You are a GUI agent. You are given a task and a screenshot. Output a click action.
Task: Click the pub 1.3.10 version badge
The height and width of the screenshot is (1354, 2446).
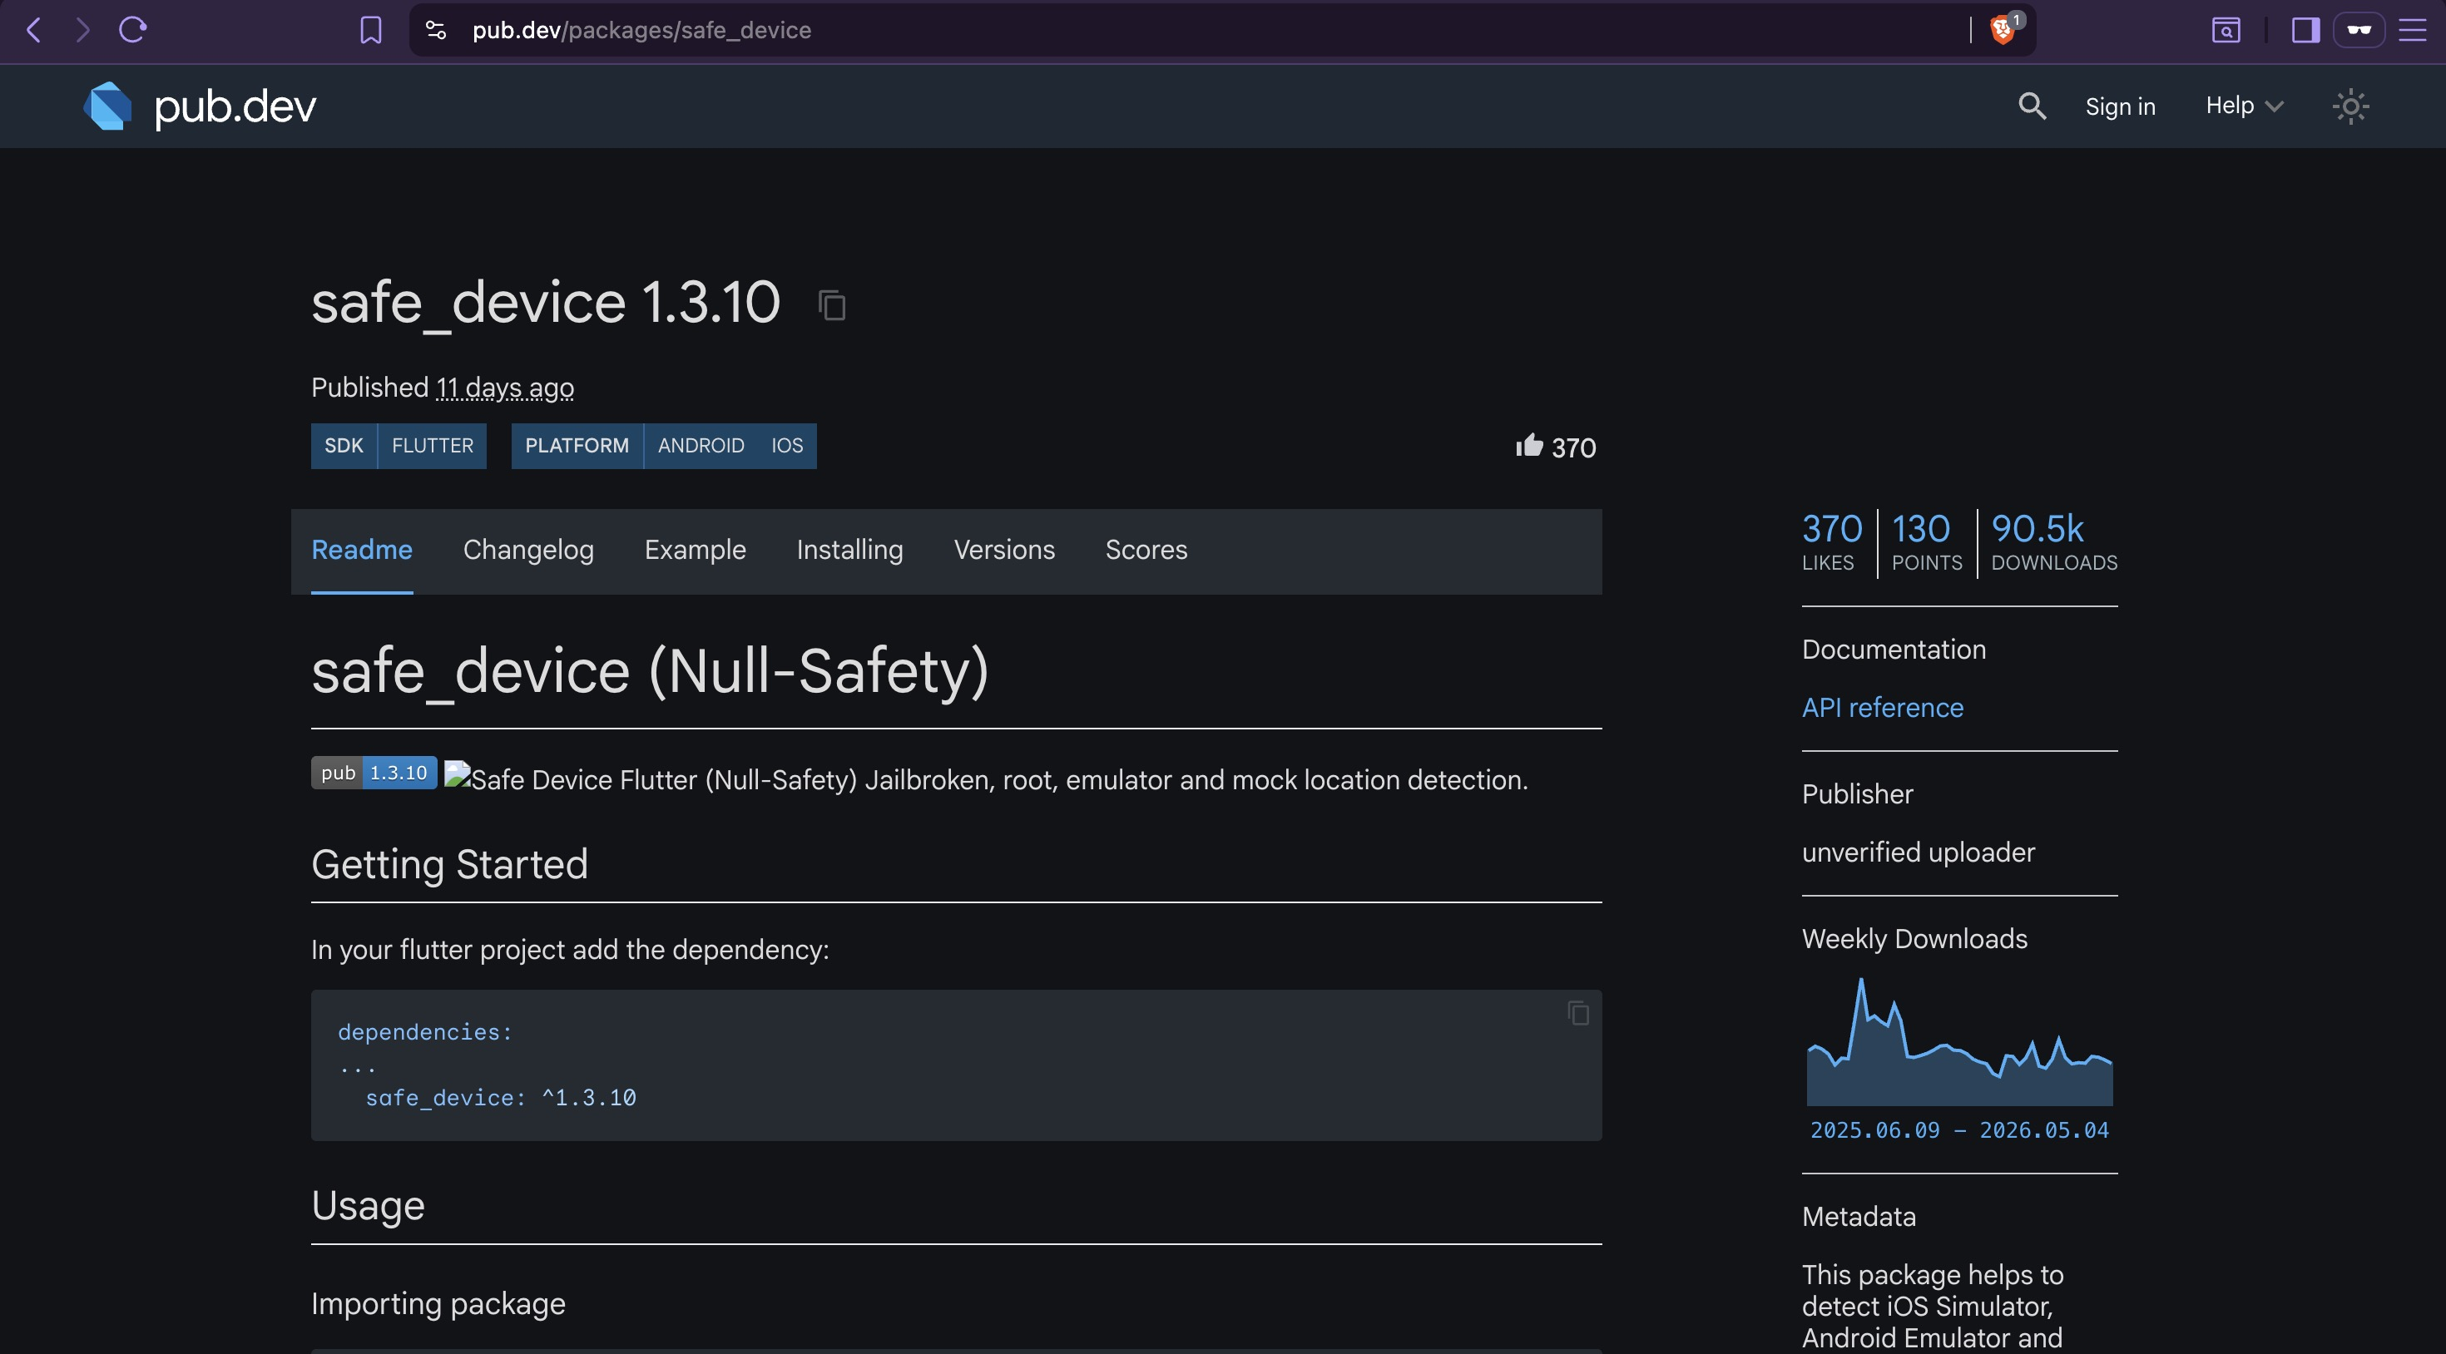(x=374, y=772)
